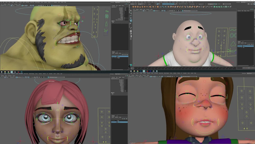Screen dimensions: 255x144
Task: Click the Type (T) tool shelf icon
Action: click(156, 7)
